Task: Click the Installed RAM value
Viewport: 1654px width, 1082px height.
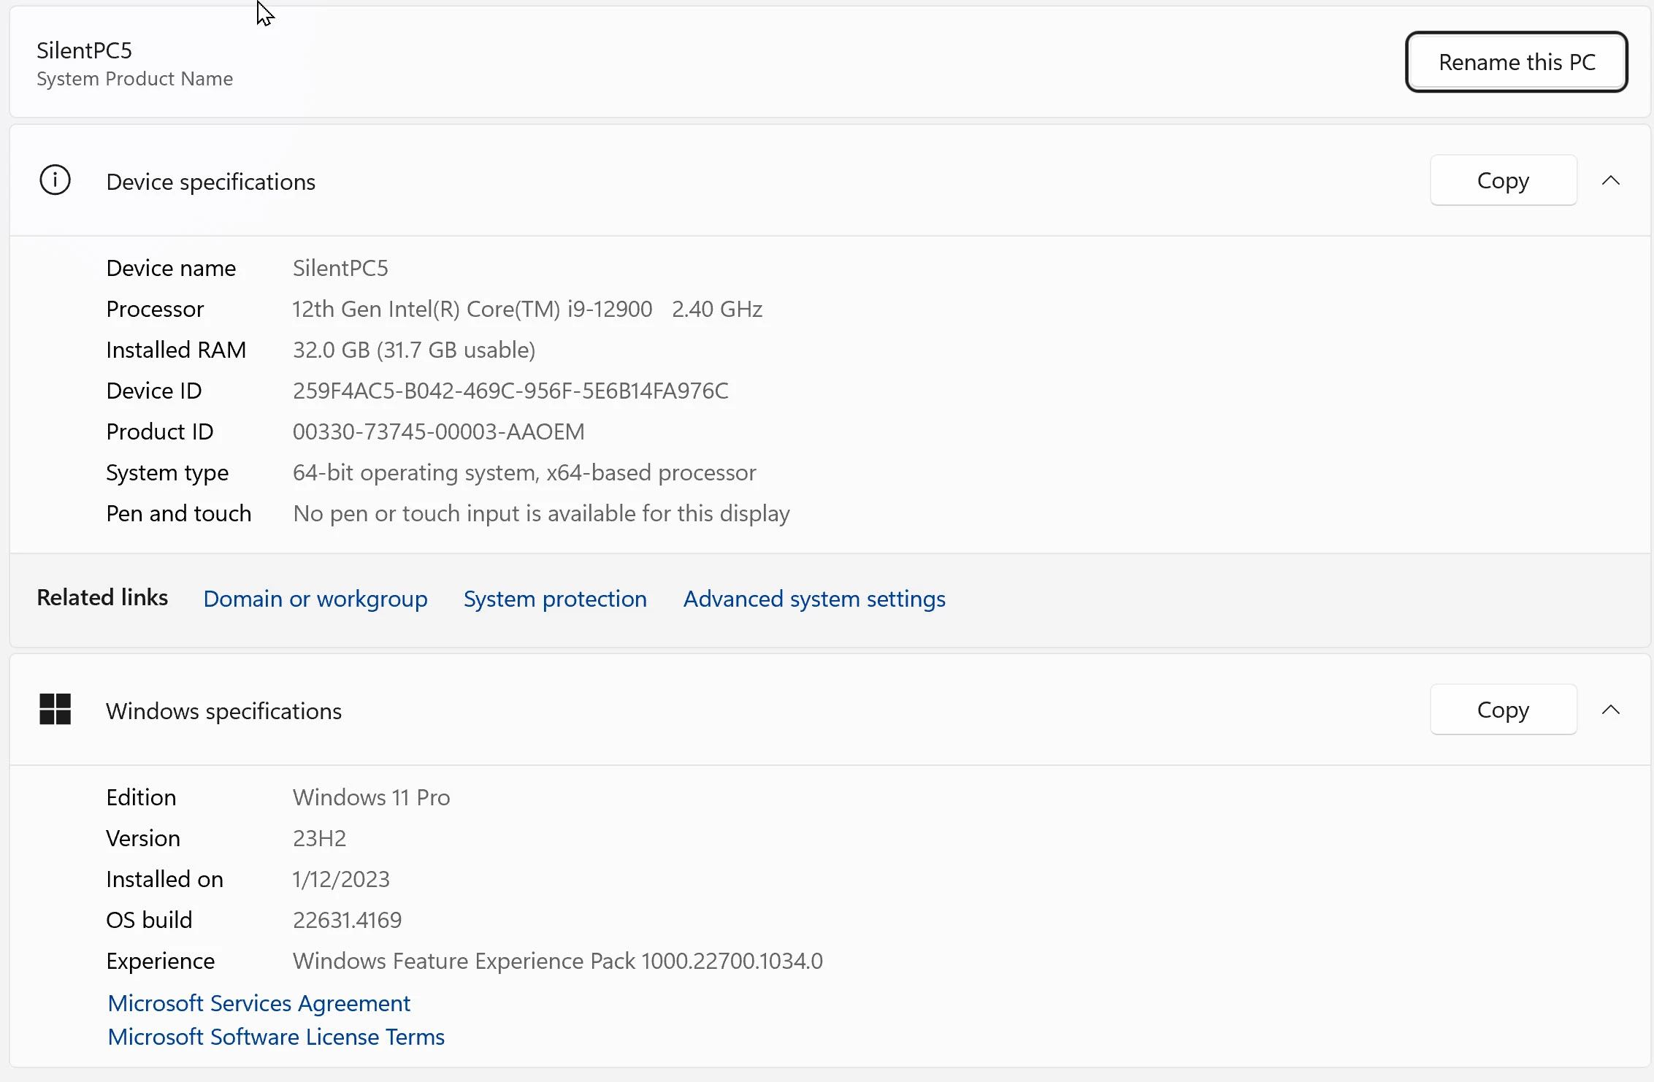Action: click(x=413, y=350)
